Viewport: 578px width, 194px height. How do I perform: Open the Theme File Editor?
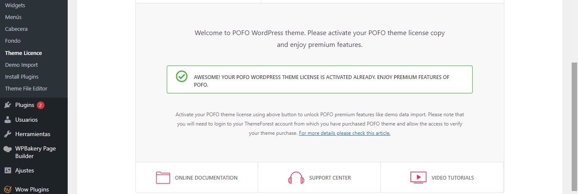tap(26, 89)
